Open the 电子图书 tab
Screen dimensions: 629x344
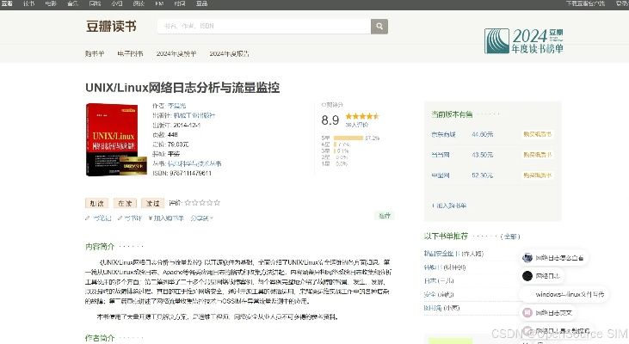pos(131,53)
